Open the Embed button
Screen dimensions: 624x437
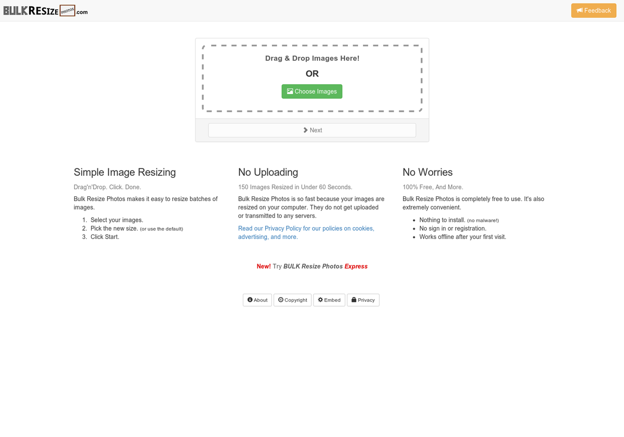point(329,300)
